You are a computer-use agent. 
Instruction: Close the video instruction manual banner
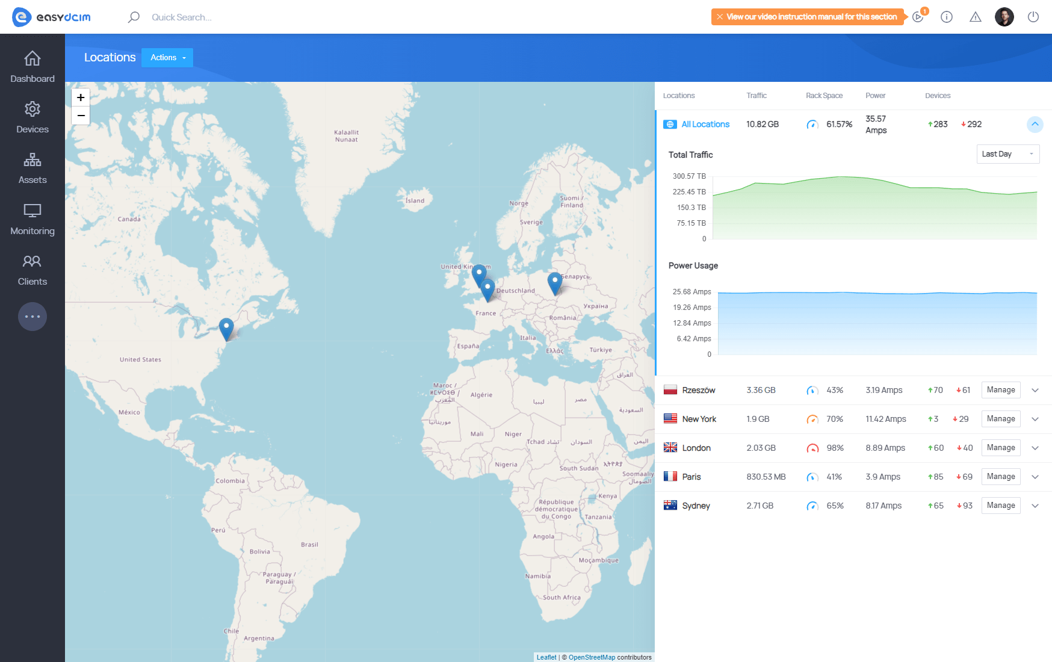coord(720,17)
